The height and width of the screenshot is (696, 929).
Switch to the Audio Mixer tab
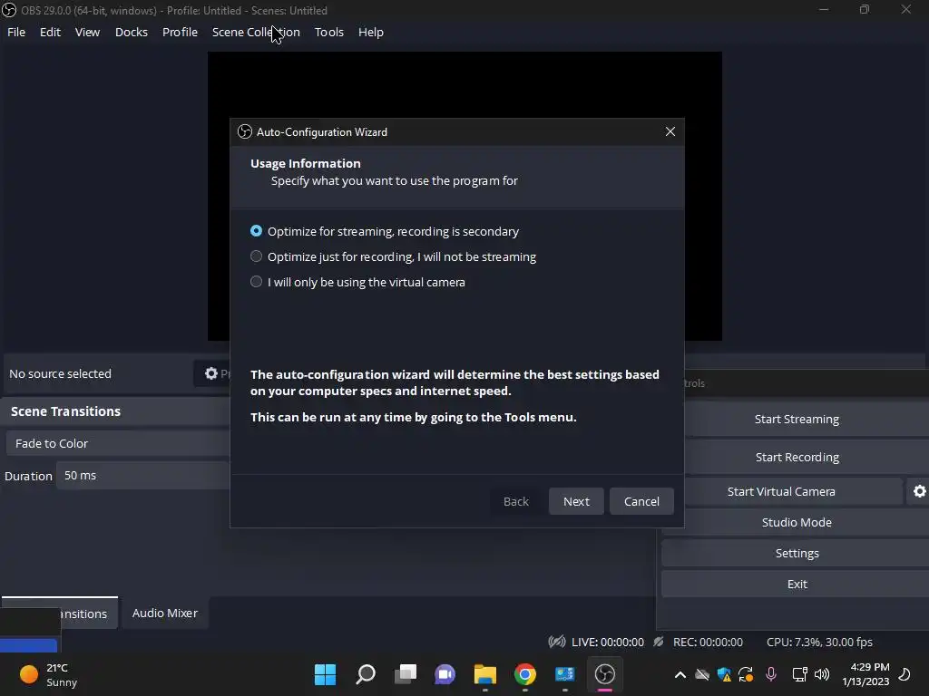pos(165,614)
